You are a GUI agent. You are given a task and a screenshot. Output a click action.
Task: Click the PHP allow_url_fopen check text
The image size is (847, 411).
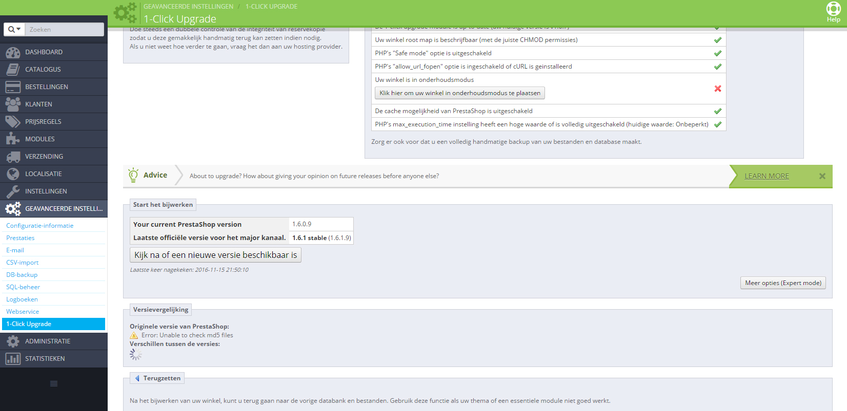click(x=473, y=67)
